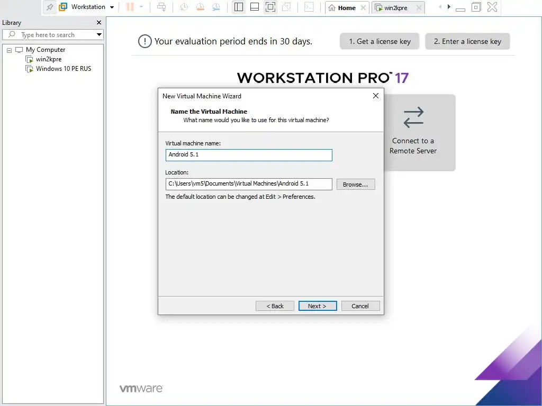
Task: Click Get a license key button
Action: [x=380, y=41]
